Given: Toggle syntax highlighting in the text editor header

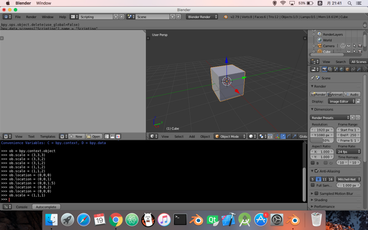Looking at the screenshot, I should (119, 136).
